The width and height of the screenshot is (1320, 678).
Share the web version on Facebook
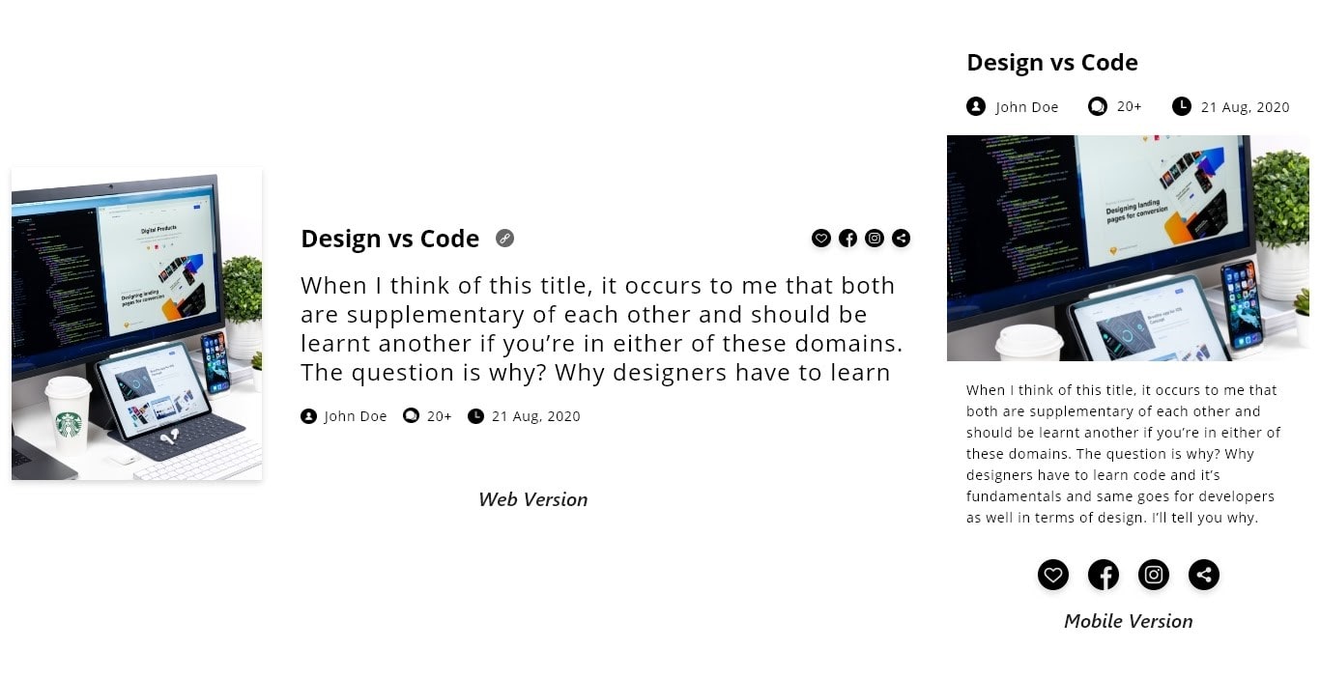(847, 238)
